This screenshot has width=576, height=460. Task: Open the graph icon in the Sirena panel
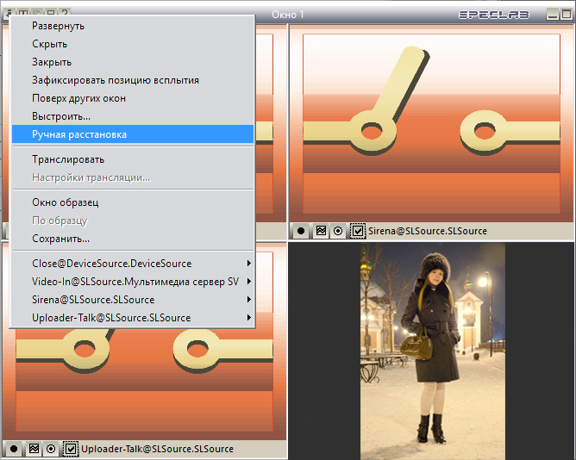pyautogui.click(x=321, y=231)
